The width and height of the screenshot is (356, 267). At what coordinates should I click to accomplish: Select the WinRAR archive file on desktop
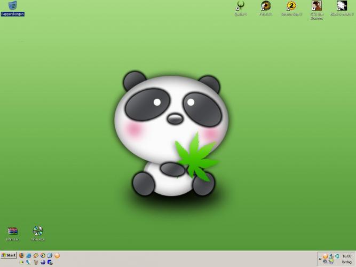click(x=12, y=234)
